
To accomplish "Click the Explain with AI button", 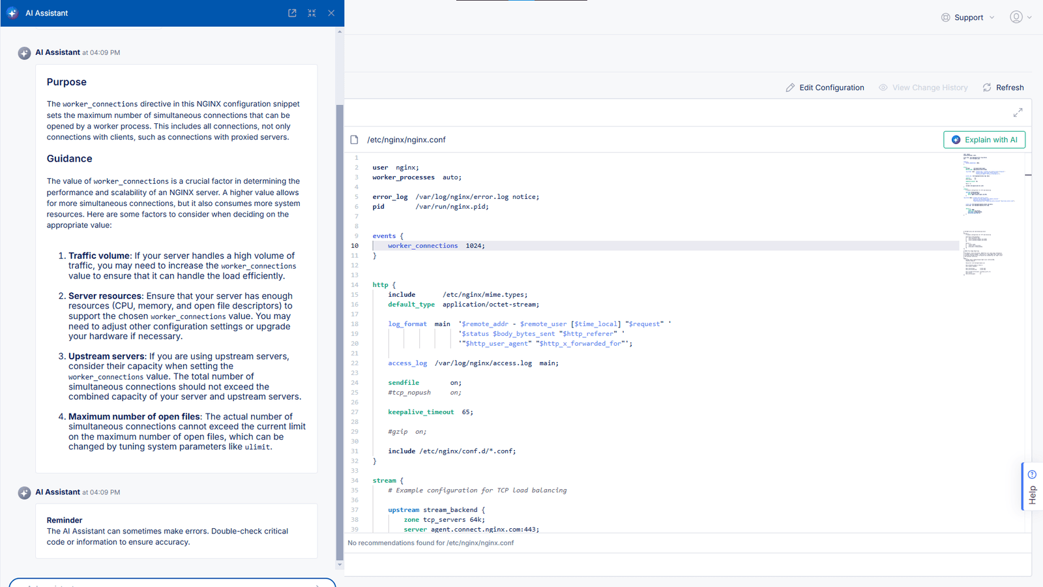I will pyautogui.click(x=984, y=139).
